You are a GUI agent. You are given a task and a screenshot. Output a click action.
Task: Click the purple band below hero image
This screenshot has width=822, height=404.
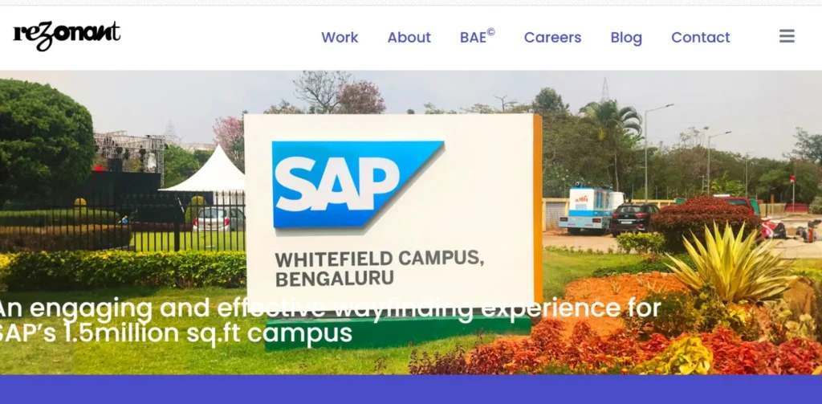(x=411, y=390)
